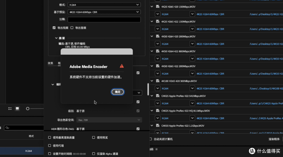The width and height of the screenshot is (283, 157).
Task: Open preset dropdown under 4K50 H264 422 800Mbps.MOV
Action: click(192, 59)
